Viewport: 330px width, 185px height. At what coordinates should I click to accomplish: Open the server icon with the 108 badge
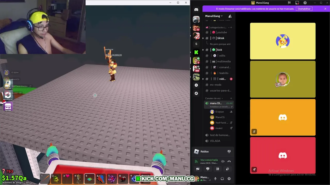tap(196, 69)
